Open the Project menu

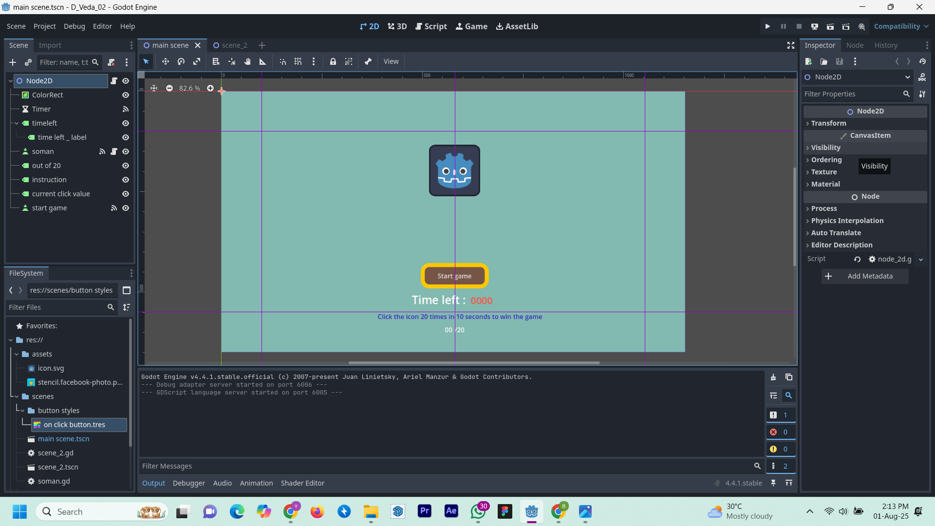[45, 26]
